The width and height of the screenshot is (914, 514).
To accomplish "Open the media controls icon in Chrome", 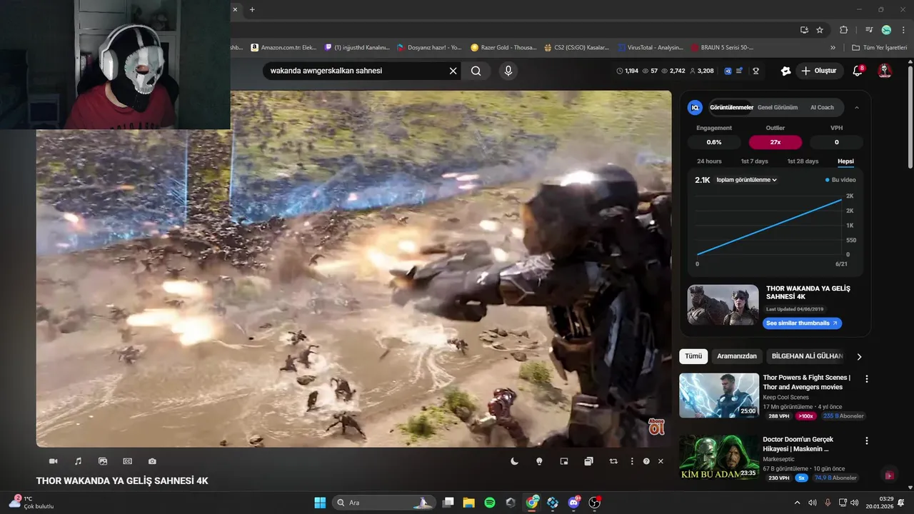I will point(869,30).
